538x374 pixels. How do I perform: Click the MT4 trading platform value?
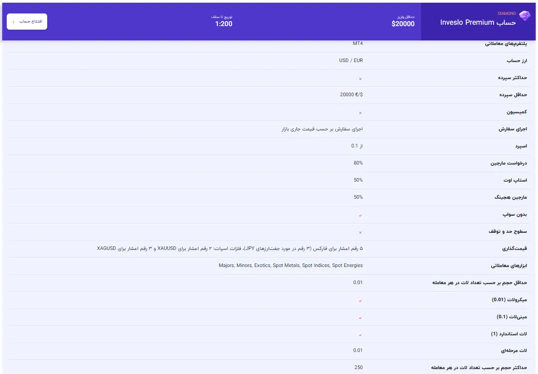358,44
